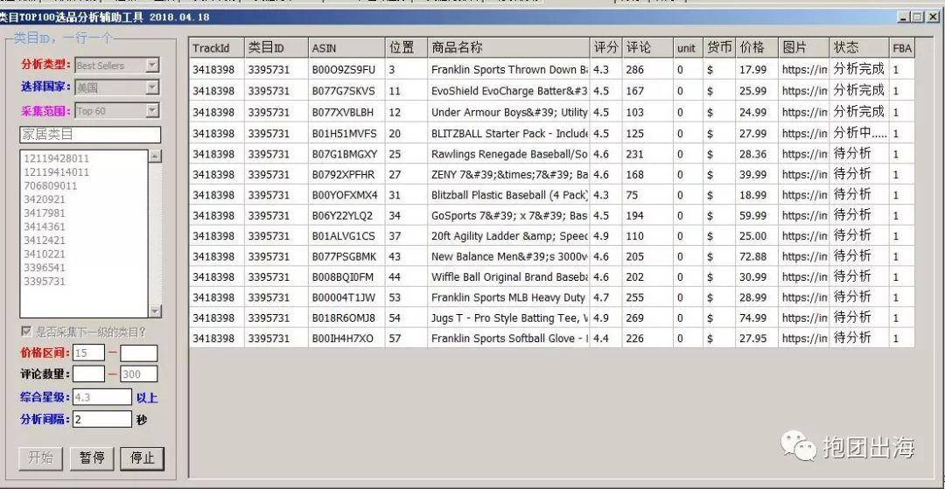
Task: Click the 家居类目 category input field
Action: tap(90, 135)
